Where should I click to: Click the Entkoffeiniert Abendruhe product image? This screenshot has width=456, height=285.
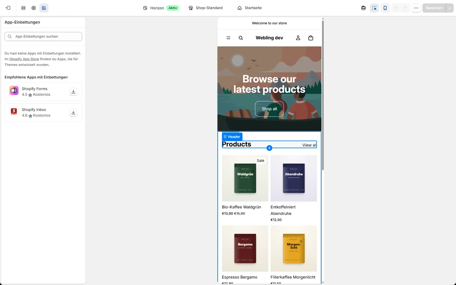[x=293, y=178]
